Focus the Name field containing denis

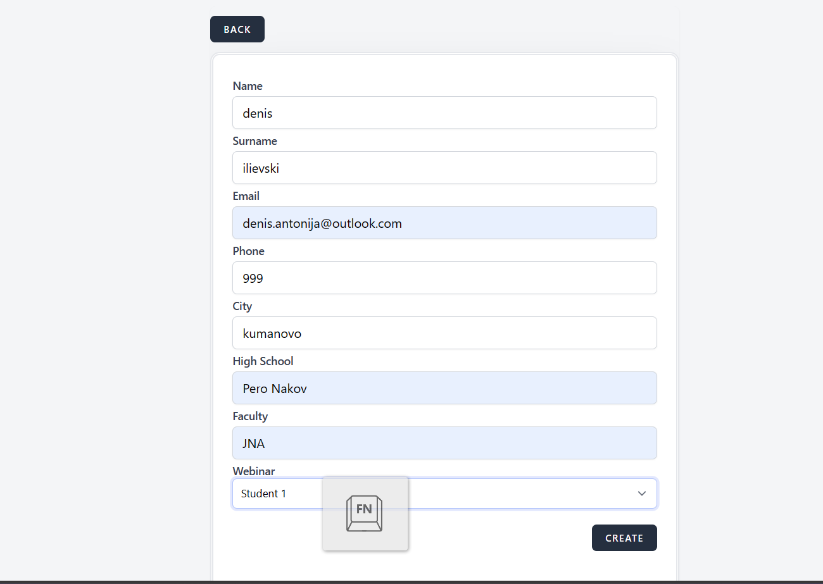[444, 113]
